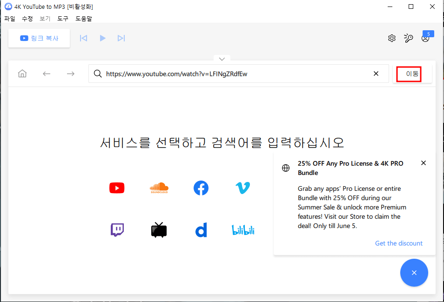Collapse the top panel chevron arrow
This screenshot has height=302, width=444.
coord(222,58)
